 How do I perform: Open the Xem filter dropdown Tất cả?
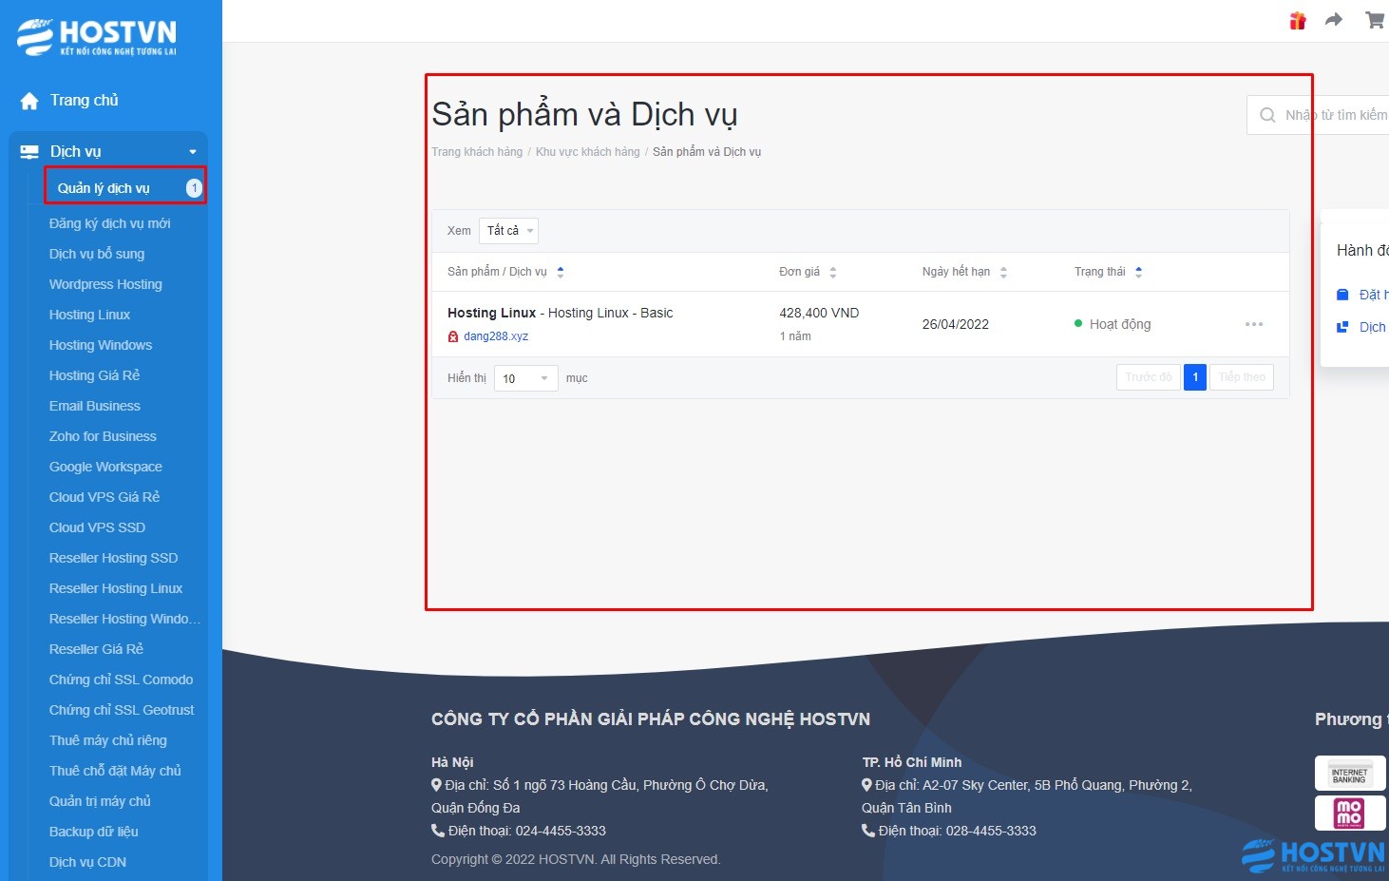[508, 231]
